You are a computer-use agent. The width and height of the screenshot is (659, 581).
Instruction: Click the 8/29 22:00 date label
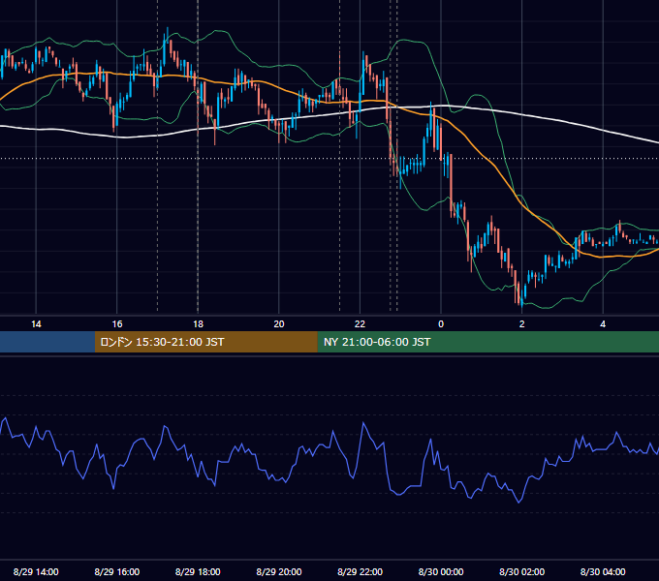(x=361, y=571)
